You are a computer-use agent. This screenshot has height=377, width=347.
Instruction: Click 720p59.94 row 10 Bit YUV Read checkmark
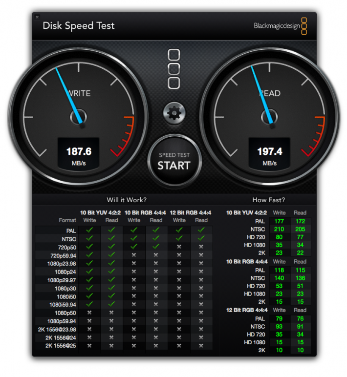pyautogui.click(x=111, y=255)
